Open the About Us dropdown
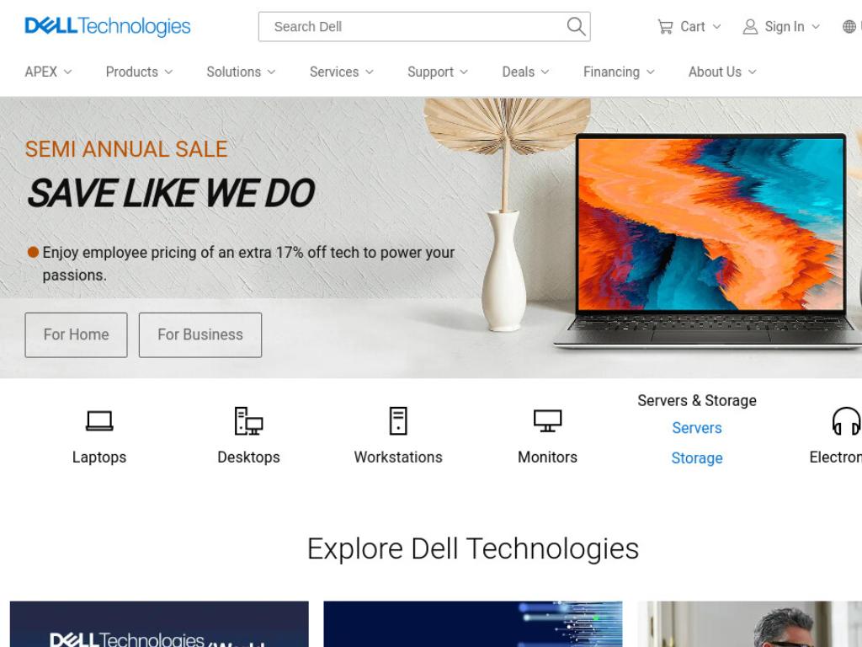The image size is (862, 647). click(722, 72)
